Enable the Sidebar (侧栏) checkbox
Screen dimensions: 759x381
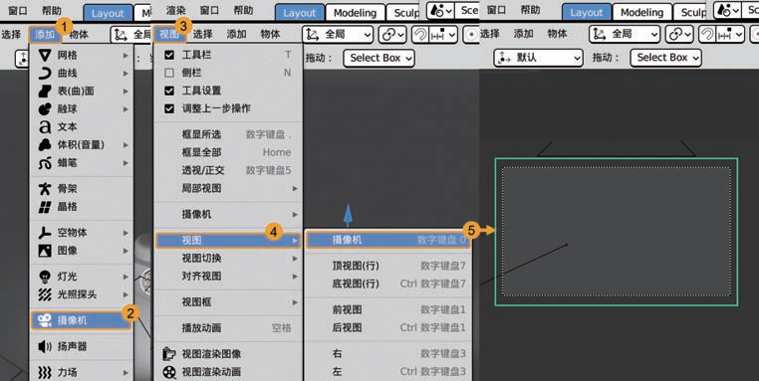coord(169,73)
